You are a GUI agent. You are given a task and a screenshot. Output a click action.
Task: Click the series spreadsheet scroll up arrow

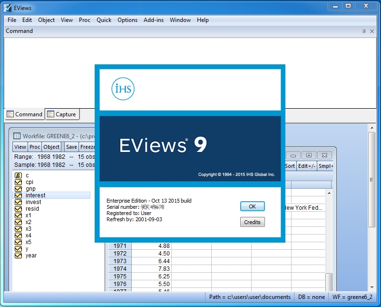329,193
